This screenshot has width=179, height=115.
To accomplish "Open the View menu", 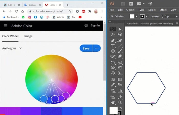I will click(x=173, y=10).
